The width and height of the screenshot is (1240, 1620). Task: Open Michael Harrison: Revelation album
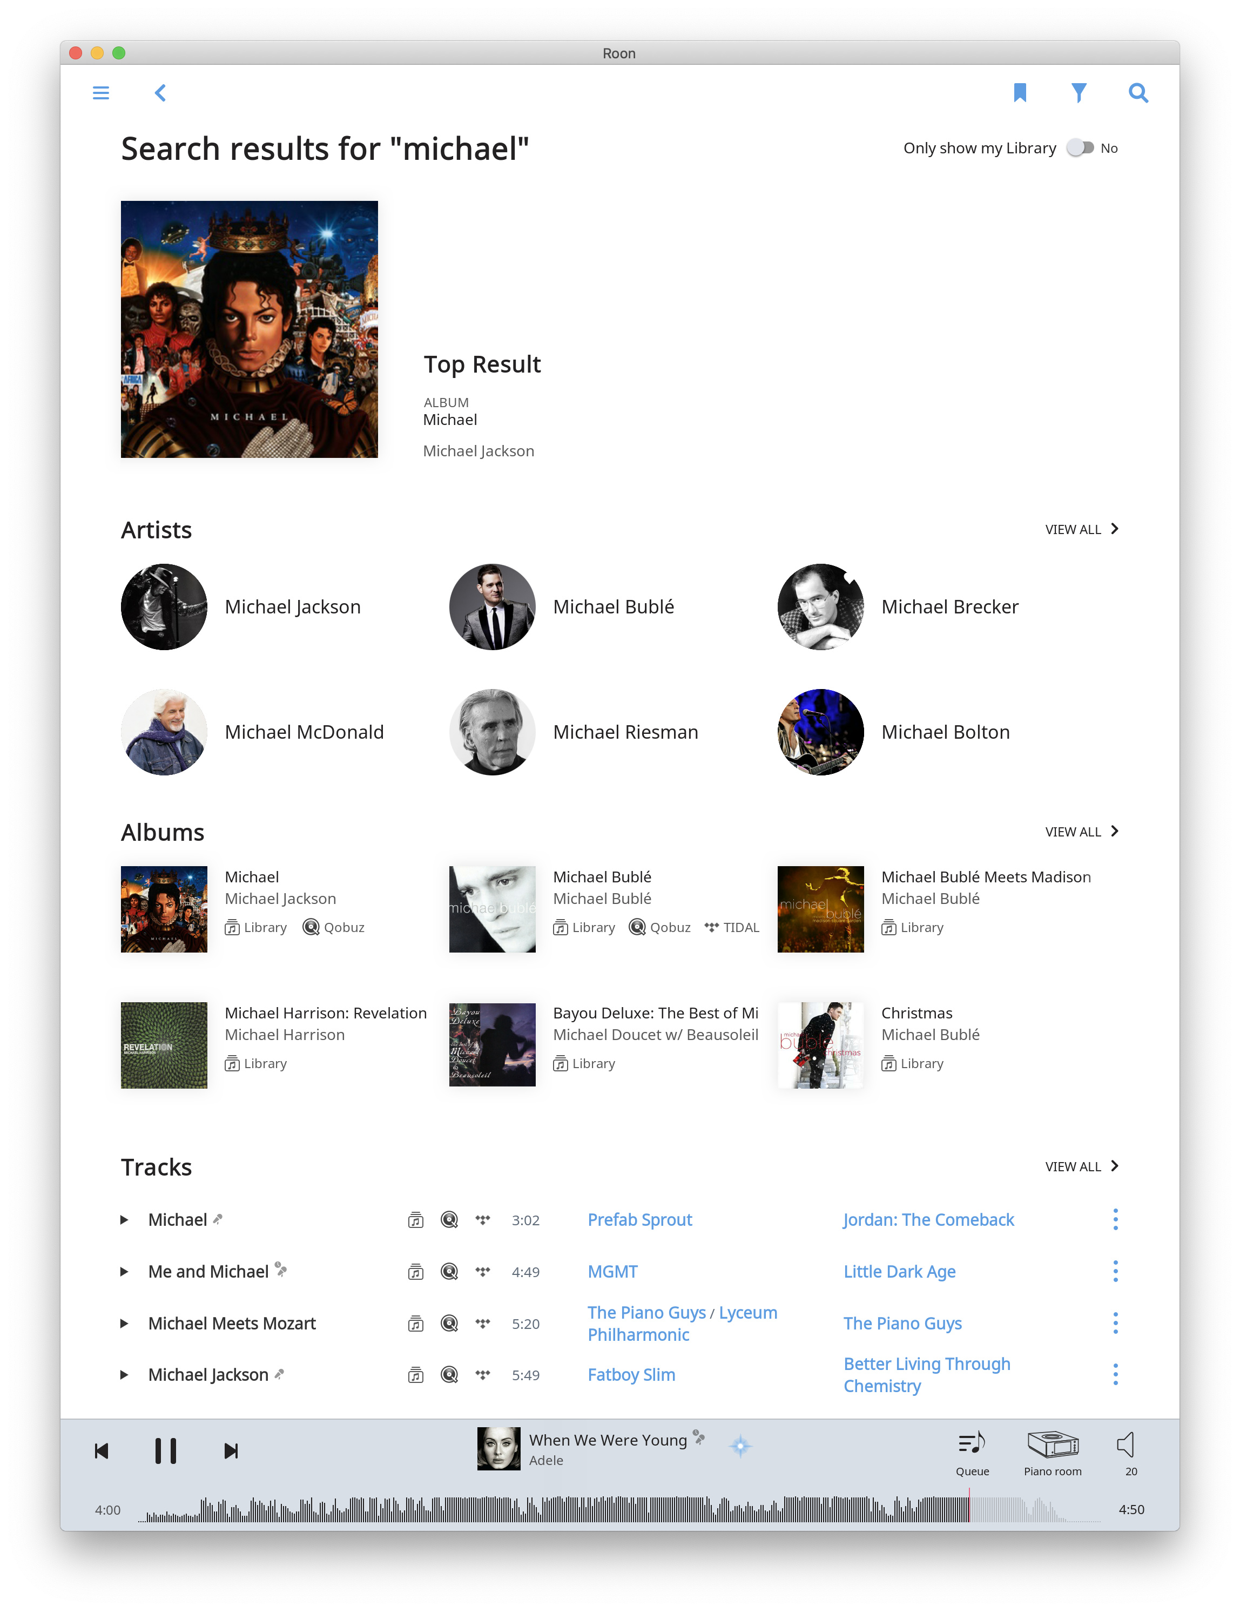point(326,1013)
